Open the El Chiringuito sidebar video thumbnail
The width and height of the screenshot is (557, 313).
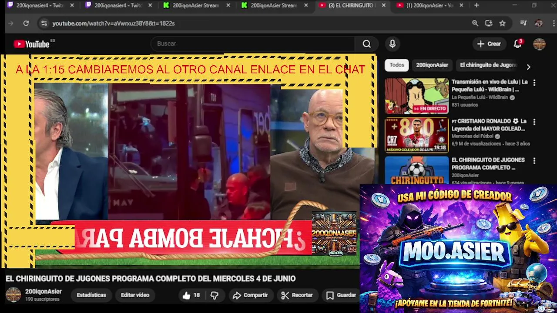click(416, 170)
